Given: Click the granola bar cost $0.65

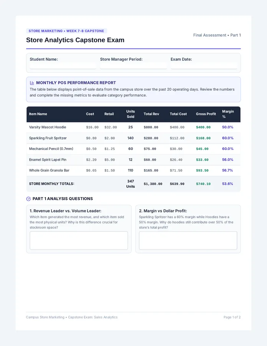Looking at the screenshot, I should tap(91, 170).
